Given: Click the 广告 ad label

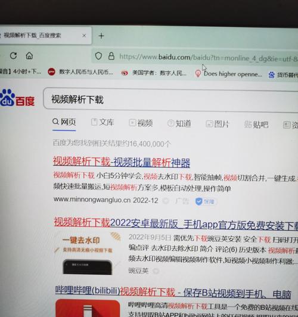Looking at the screenshot, I should 182,201.
